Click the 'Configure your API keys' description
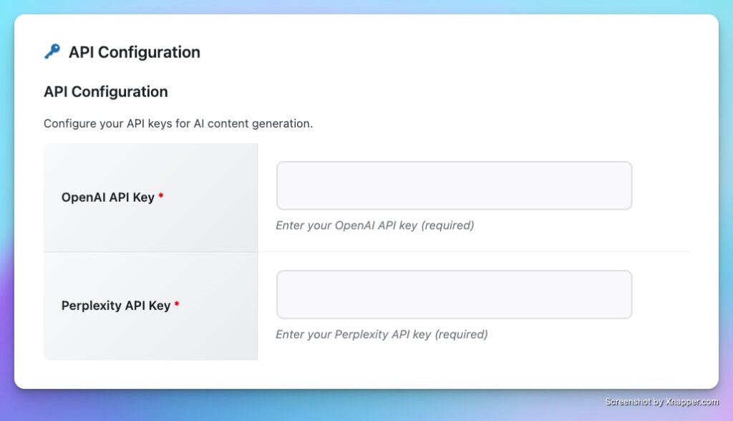The image size is (733, 421). pyautogui.click(x=178, y=123)
